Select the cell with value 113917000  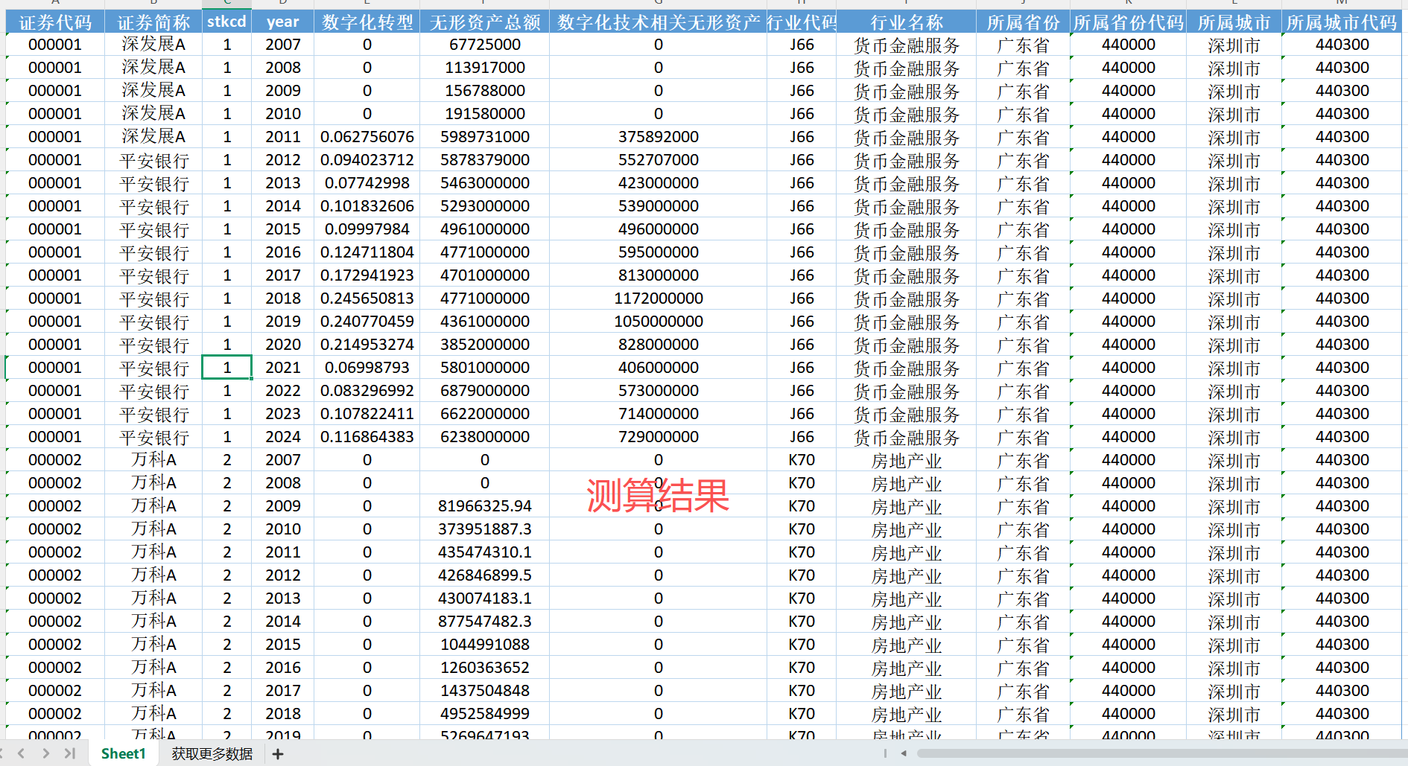click(485, 68)
